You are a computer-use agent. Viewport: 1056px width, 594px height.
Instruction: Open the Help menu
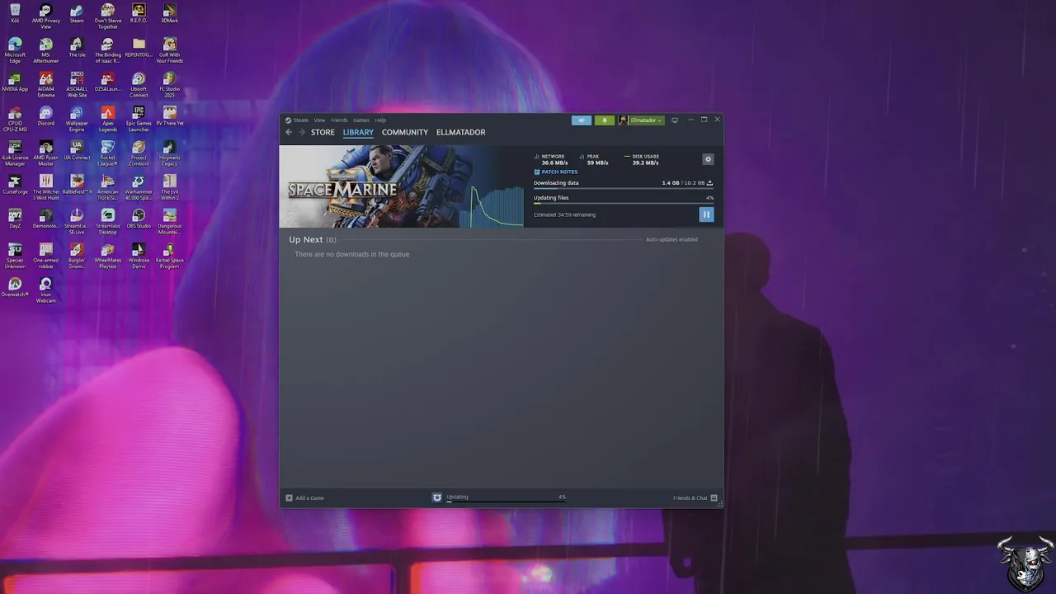(380, 120)
